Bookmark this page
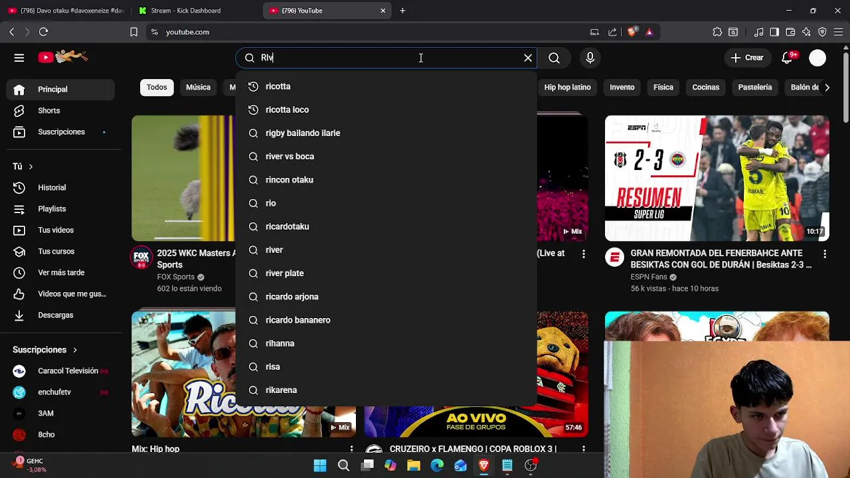850x478 pixels. pos(133,32)
